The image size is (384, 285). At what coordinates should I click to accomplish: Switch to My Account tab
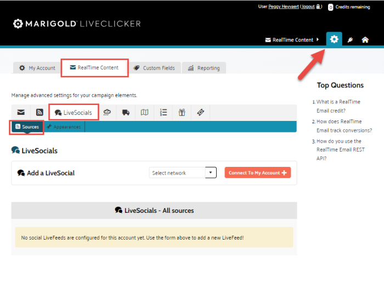coord(37,68)
